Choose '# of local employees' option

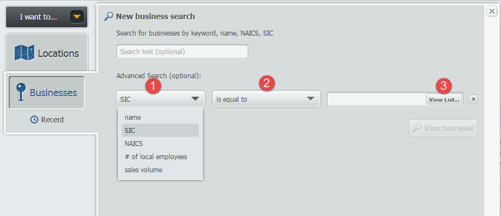pyautogui.click(x=160, y=157)
